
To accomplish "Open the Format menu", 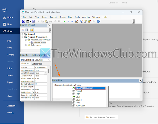I will [53, 17].
